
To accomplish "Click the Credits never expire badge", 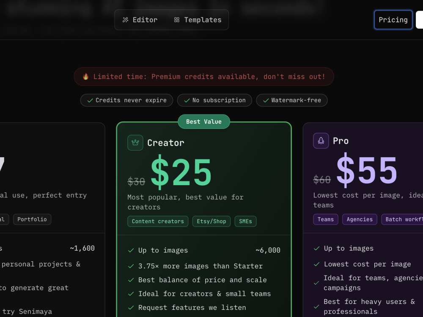I will coord(126,100).
